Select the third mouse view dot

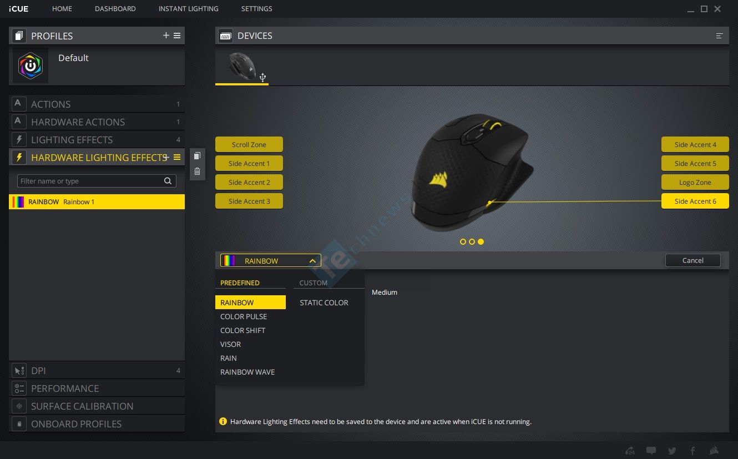(x=481, y=241)
